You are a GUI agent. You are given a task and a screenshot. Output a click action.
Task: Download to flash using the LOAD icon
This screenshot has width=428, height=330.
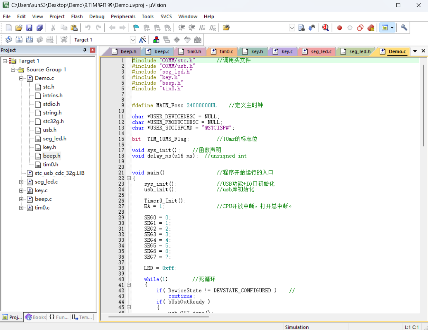[64, 40]
